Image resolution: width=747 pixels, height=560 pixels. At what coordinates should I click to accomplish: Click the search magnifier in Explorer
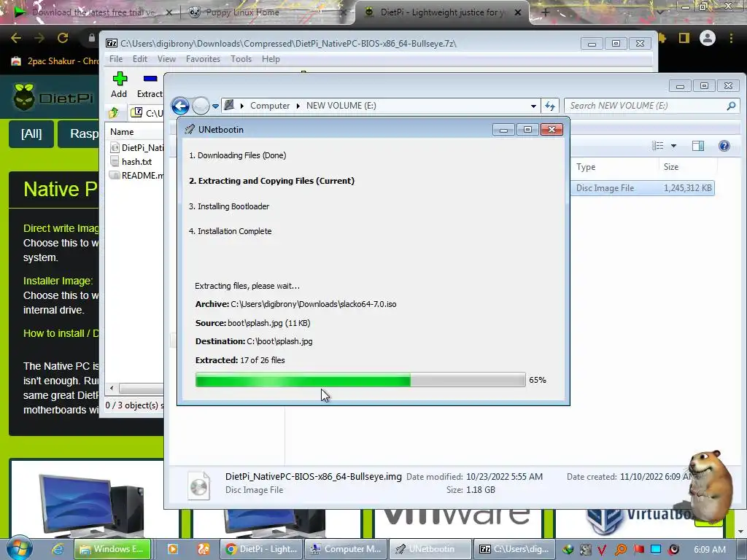[731, 106]
